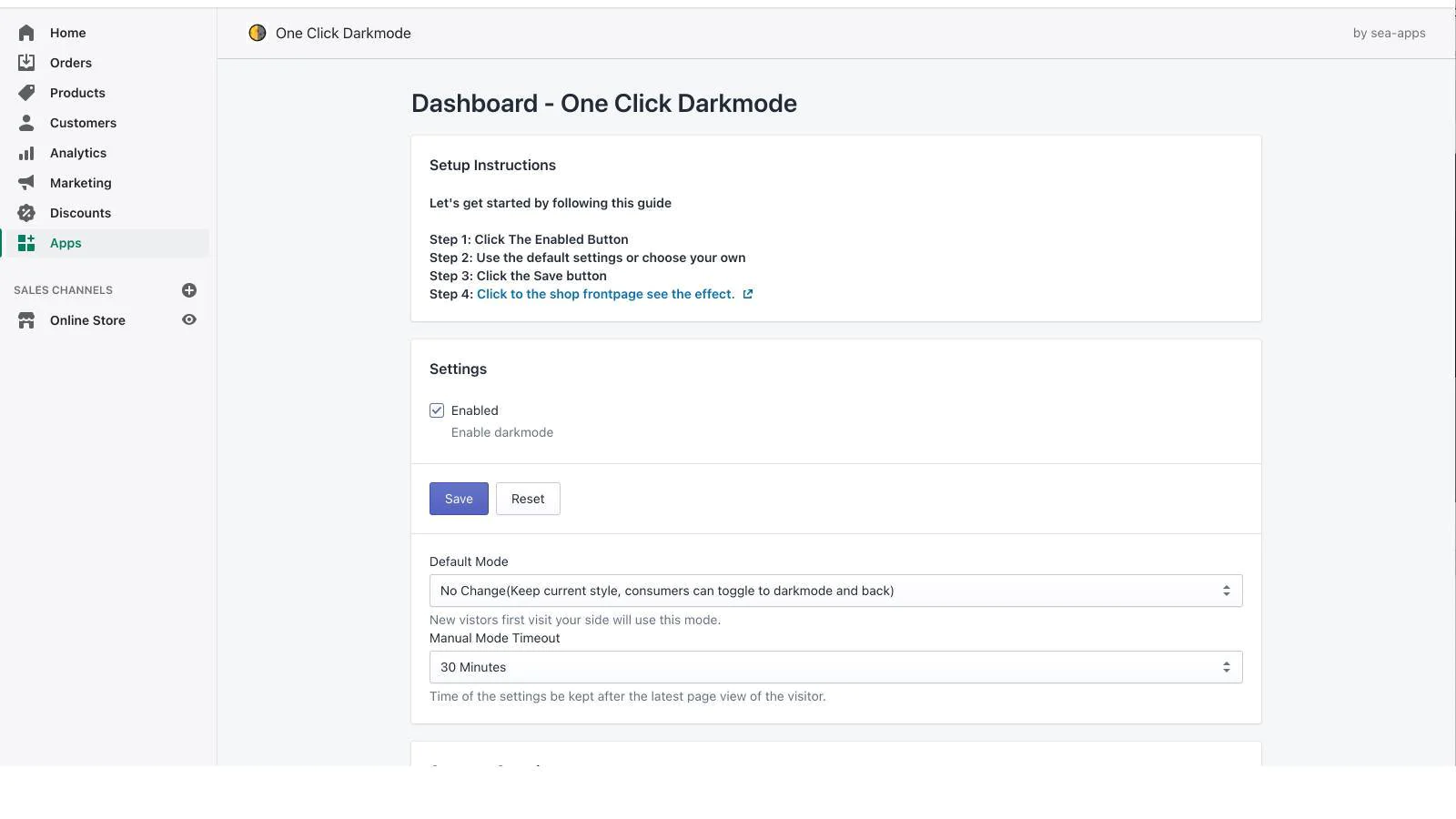This screenshot has height=819, width=1456.
Task: Add a sales channel with plus icon
Action: (x=189, y=290)
